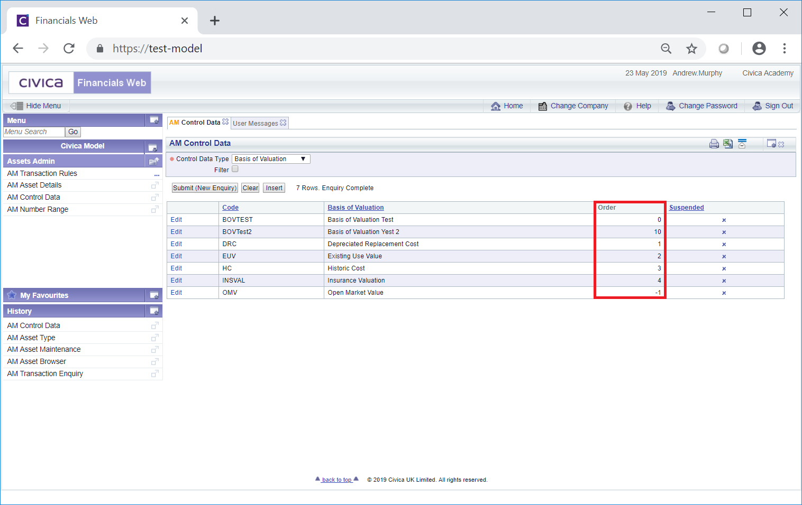This screenshot has height=505, width=802.
Task: Export the grid with the Excel icon
Action: tap(728, 144)
